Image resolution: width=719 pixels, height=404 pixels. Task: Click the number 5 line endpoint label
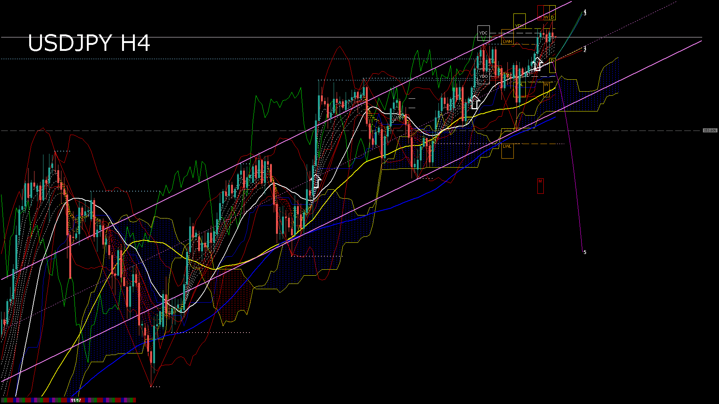tap(585, 252)
